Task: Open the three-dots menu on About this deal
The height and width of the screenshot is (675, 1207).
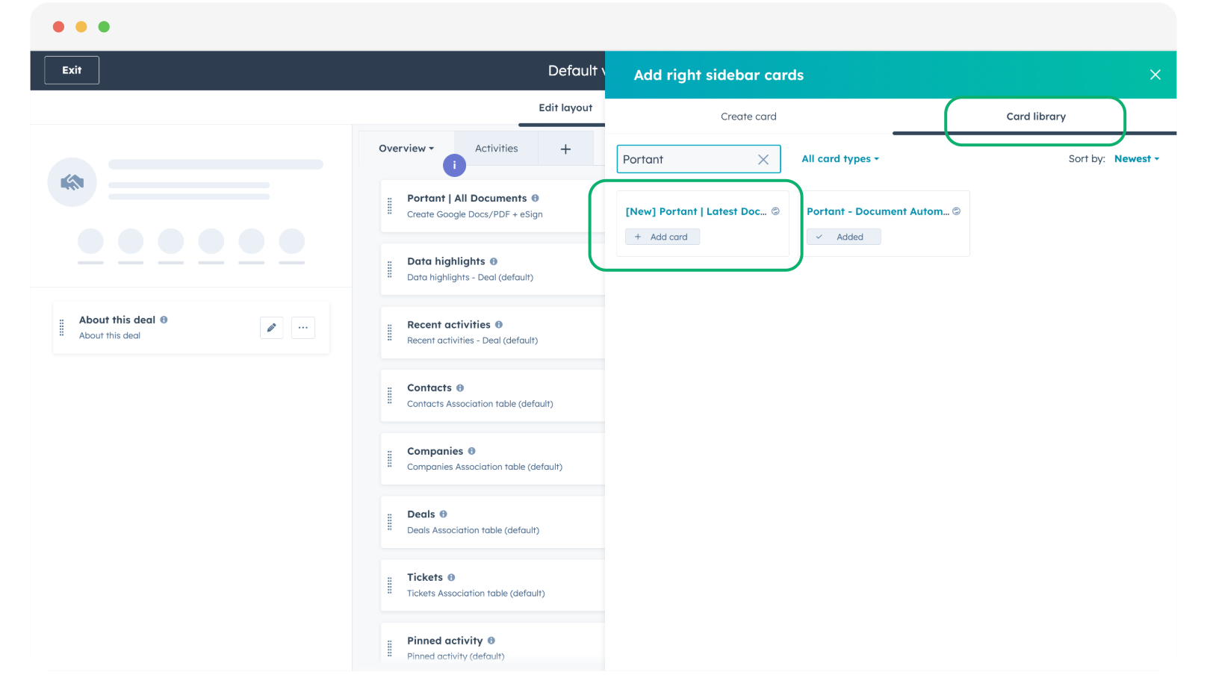Action: pyautogui.click(x=302, y=328)
